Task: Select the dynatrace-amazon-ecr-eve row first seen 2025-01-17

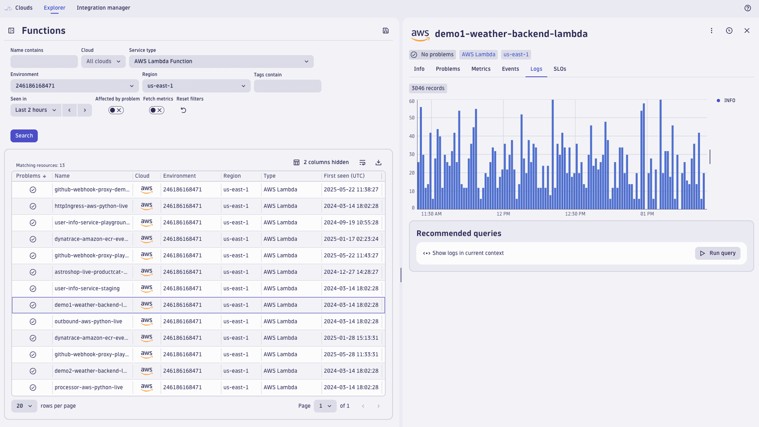Action: (x=198, y=239)
